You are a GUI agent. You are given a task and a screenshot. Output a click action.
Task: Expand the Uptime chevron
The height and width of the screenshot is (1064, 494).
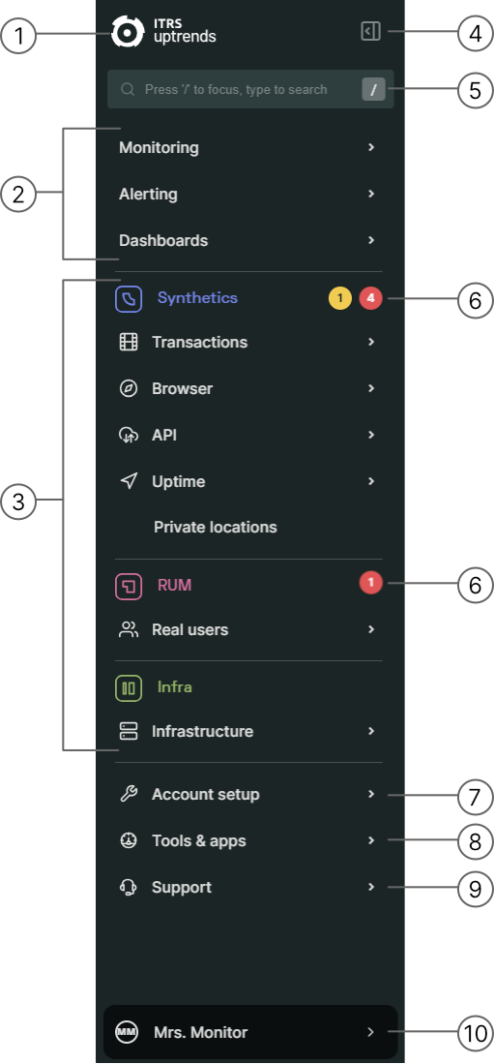370,481
